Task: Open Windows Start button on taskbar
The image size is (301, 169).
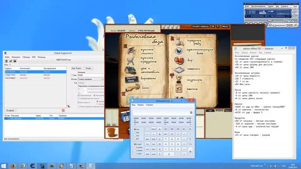Action: 3,166
